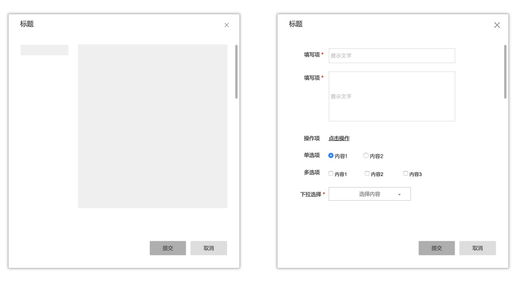Click the scrollbar thumb in left dialog
Viewport: 521px width, 281px height.
[x=236, y=72]
